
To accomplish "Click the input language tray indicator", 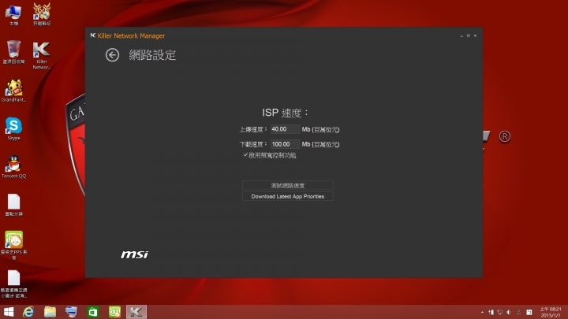I will click(x=519, y=312).
